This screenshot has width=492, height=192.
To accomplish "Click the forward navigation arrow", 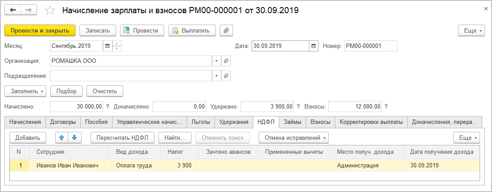I will pos(28,10).
